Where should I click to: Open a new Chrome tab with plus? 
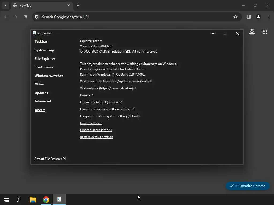tap(78, 5)
